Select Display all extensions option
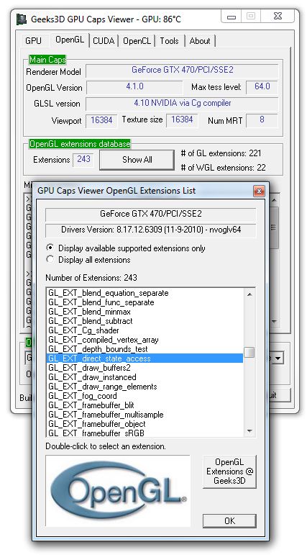 tap(88, 260)
